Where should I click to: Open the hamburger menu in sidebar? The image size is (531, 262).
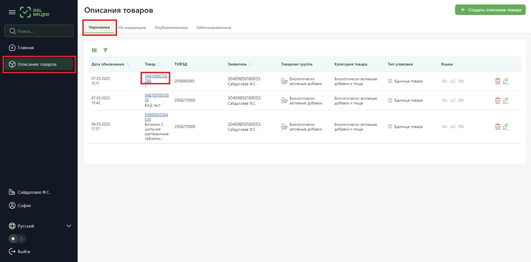click(12, 12)
